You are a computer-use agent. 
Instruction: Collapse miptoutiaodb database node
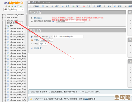tap(2, 20)
